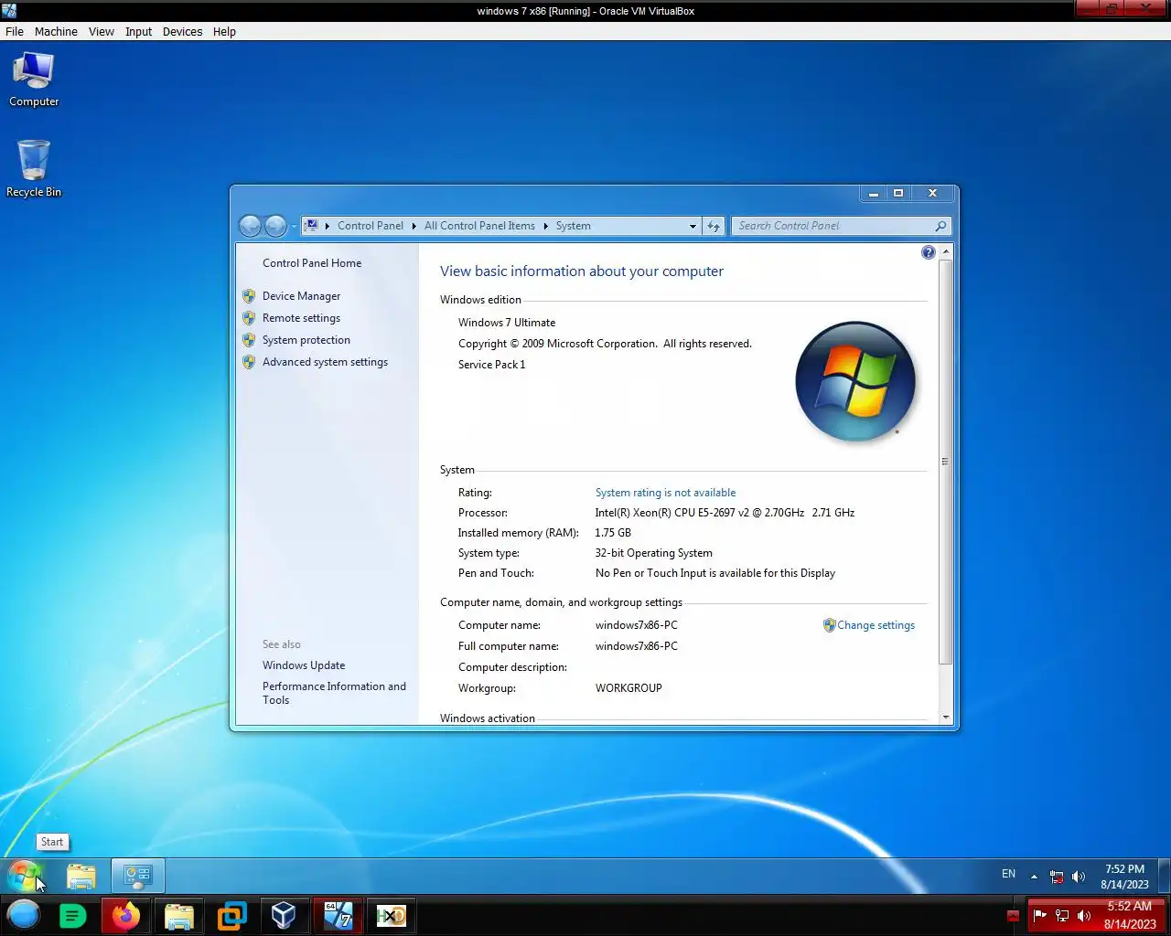Expand arrow after Control Panel breadcrumb
Image resolution: width=1171 pixels, height=936 pixels.
click(x=414, y=226)
